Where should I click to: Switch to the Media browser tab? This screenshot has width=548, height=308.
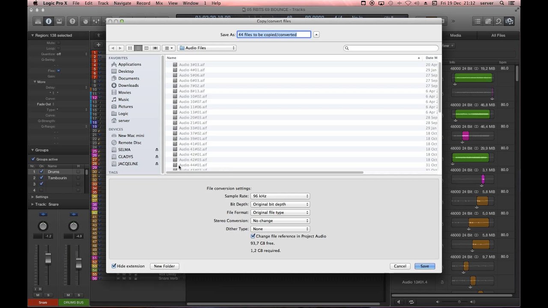click(455, 36)
